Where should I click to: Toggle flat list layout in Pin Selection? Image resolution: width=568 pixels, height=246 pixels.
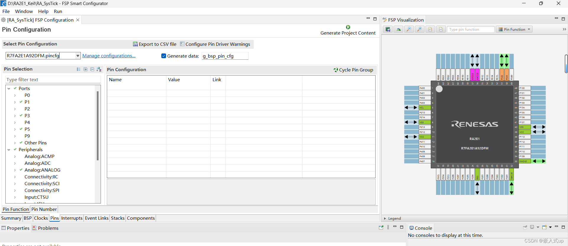click(78, 69)
